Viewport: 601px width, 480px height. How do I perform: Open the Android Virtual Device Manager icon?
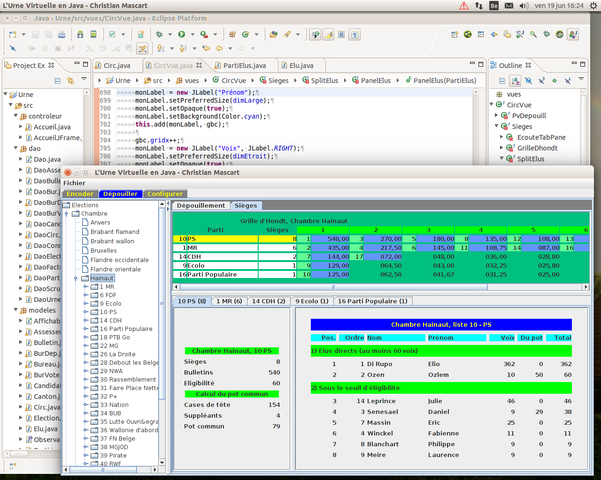pyautogui.click(x=93, y=35)
